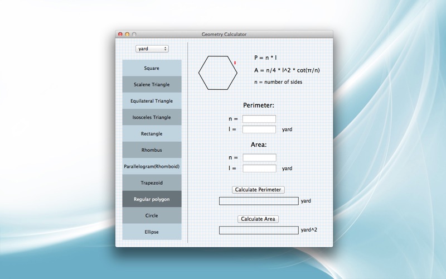Click the 'Area:' heading

click(259, 145)
